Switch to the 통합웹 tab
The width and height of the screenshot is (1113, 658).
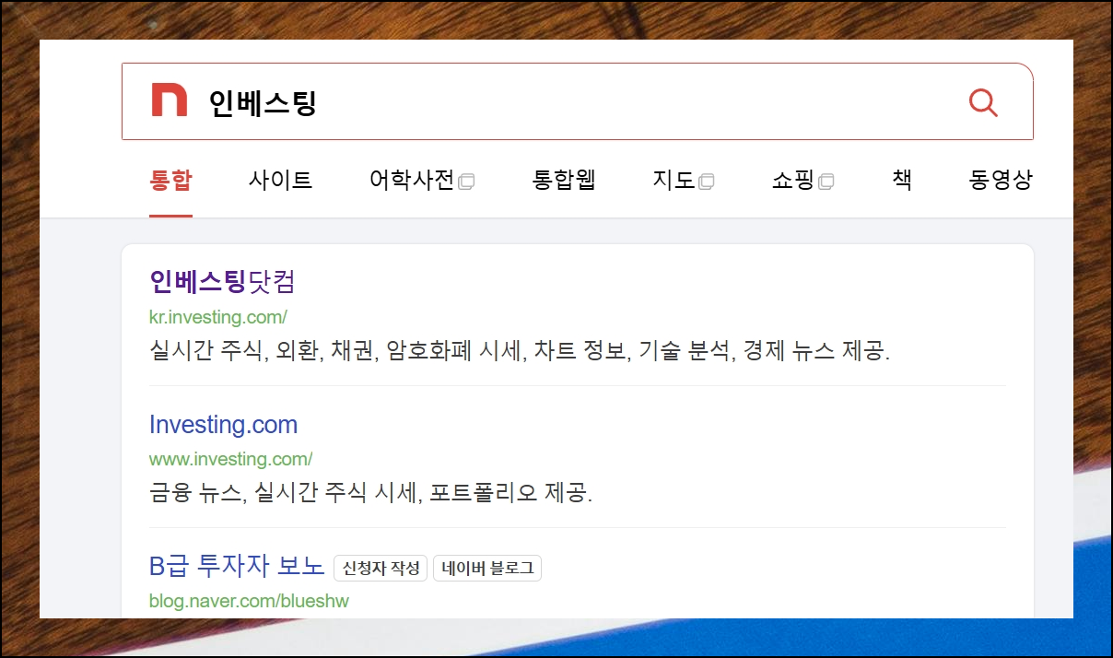point(564,181)
